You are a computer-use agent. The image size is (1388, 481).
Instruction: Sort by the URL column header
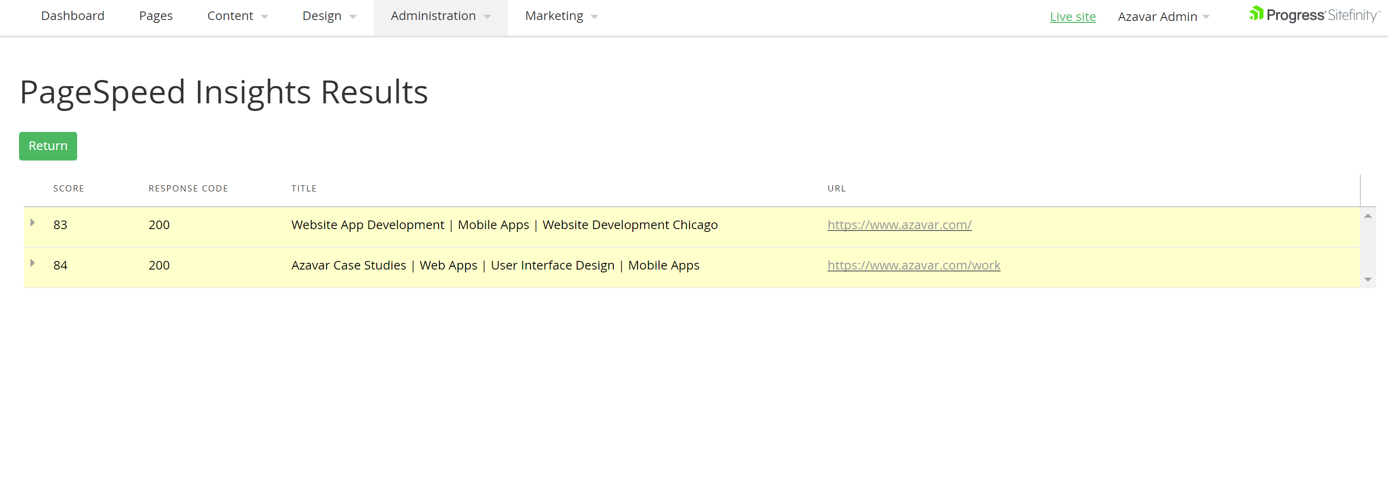pos(836,189)
